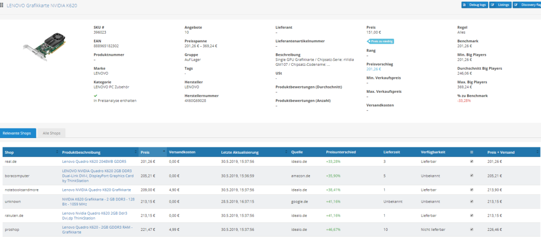Open rakuten.de's Lenovo Nvidia Quadro K620 link
541x237 pixels.
(x=95, y=216)
